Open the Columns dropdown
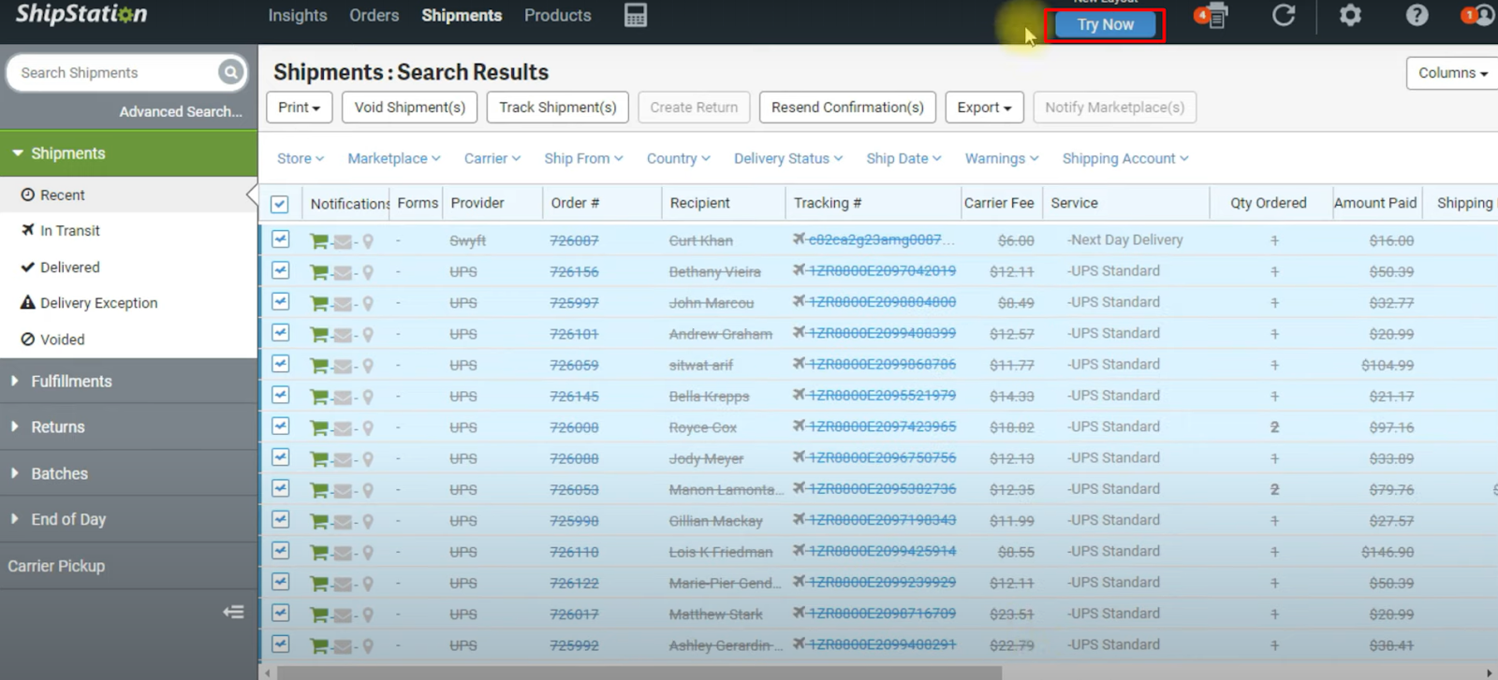This screenshot has height=680, width=1498. [1452, 73]
